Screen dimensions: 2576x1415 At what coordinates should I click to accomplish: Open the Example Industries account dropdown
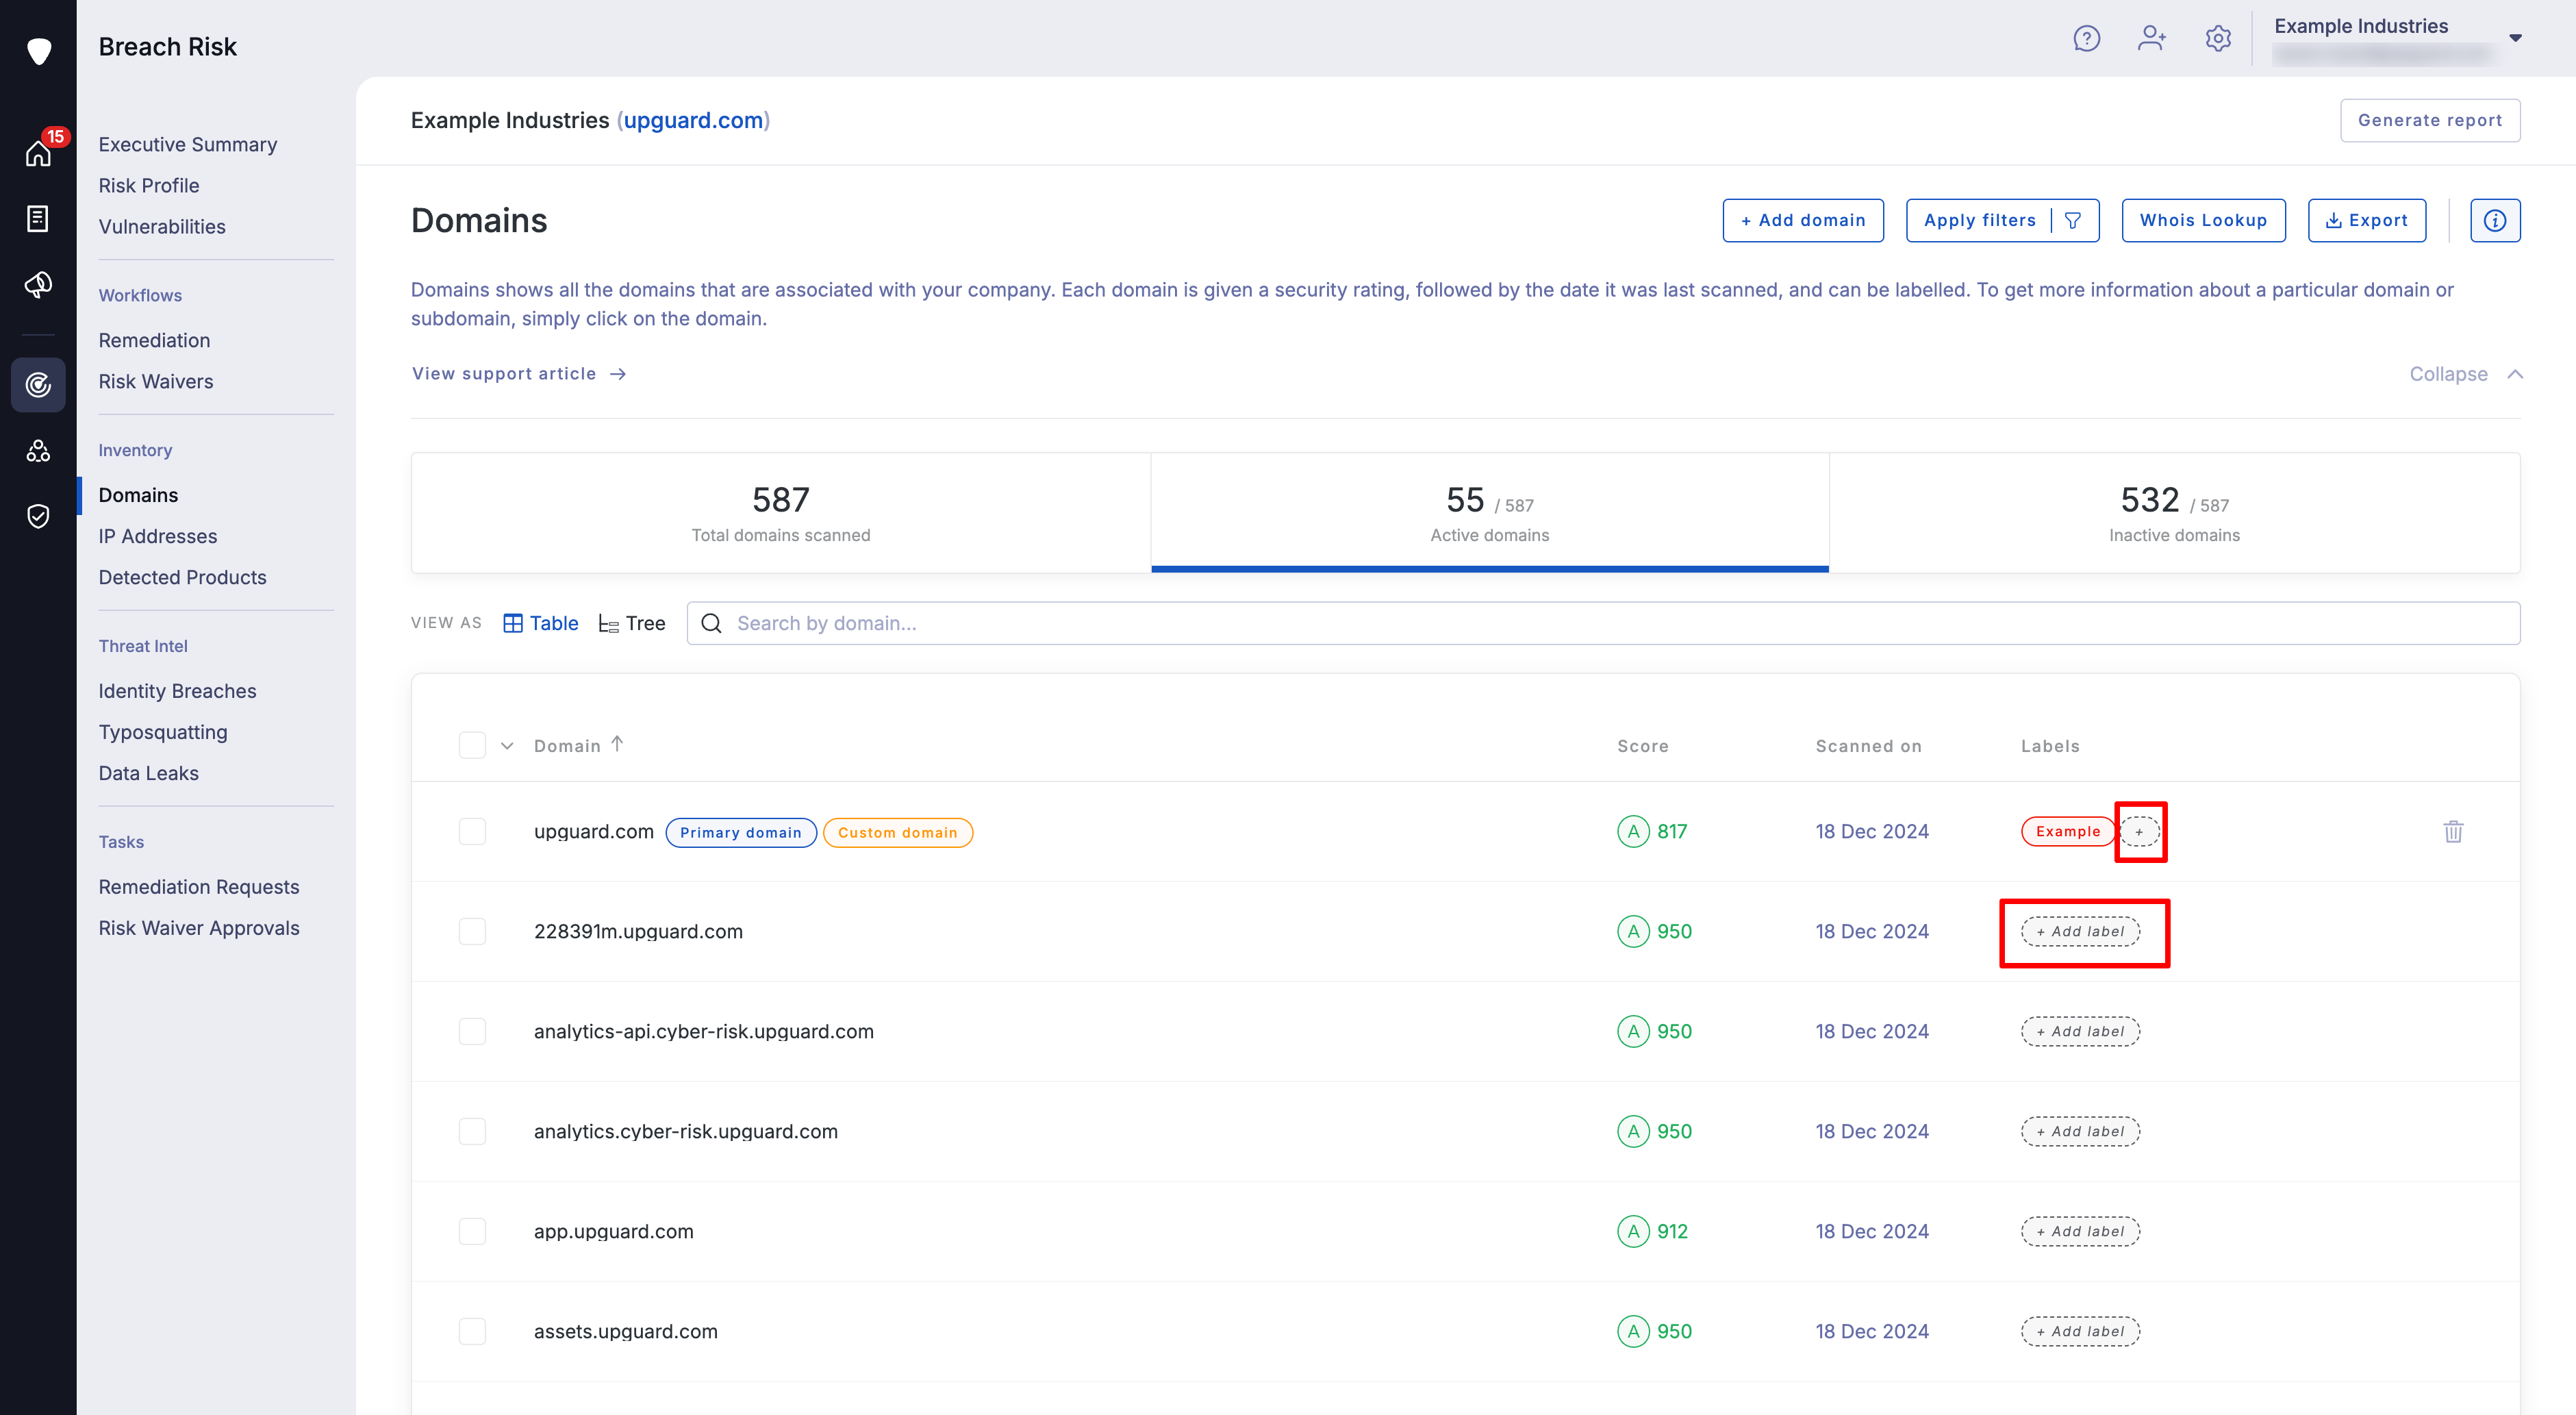click(x=2515, y=38)
